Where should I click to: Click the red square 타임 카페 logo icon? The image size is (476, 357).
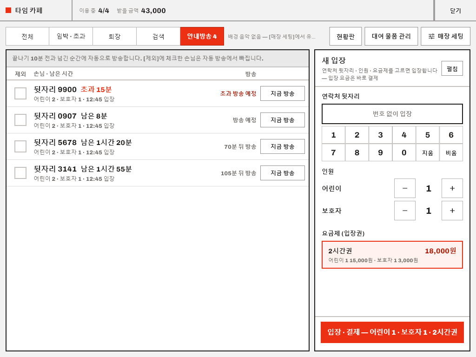(x=8, y=10)
